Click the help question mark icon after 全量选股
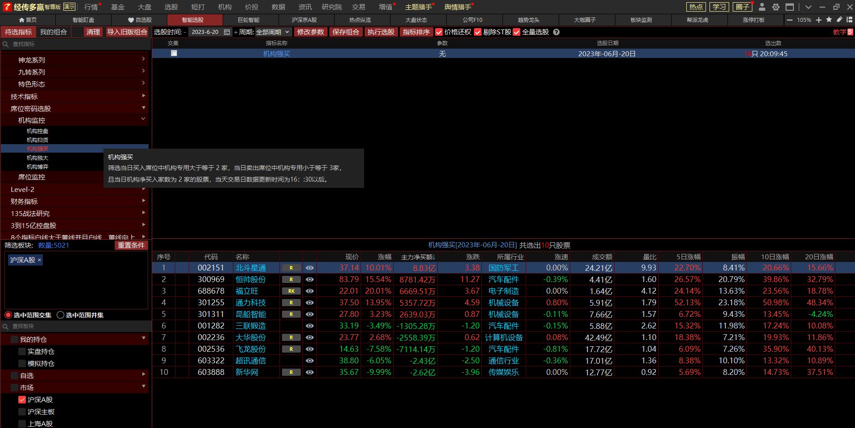The image size is (855, 428). pyautogui.click(x=556, y=32)
